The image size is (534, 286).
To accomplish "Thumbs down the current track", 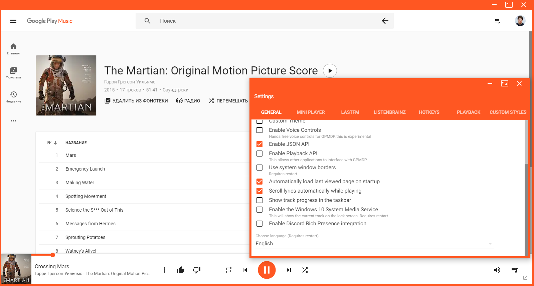I will pos(197,270).
